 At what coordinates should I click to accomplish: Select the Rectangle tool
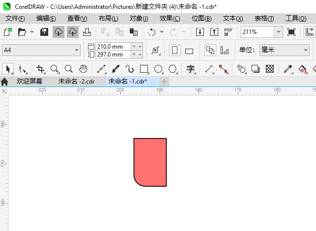[144, 69]
